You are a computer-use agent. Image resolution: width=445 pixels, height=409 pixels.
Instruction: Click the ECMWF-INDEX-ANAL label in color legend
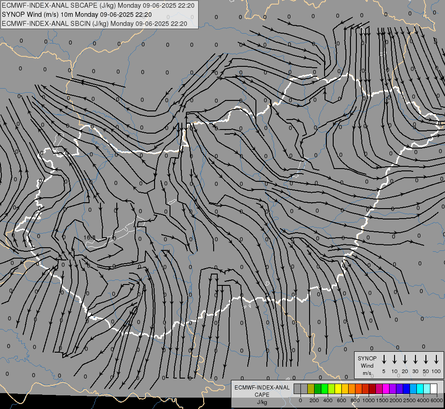(262, 388)
